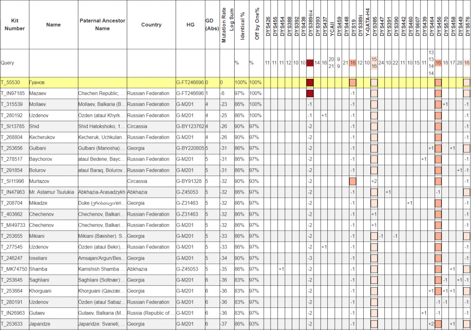Click dark red DYS389ii cell in Query row
Viewport: 472px width, 330px height.
310,63
